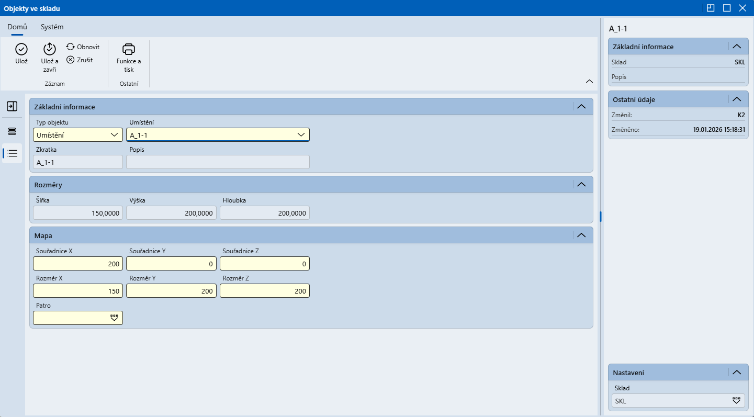Open the Domů ribbon tab

tap(17, 27)
